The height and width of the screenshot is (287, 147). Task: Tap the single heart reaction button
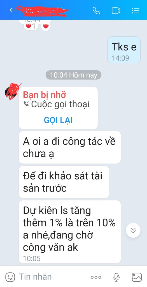point(46,26)
